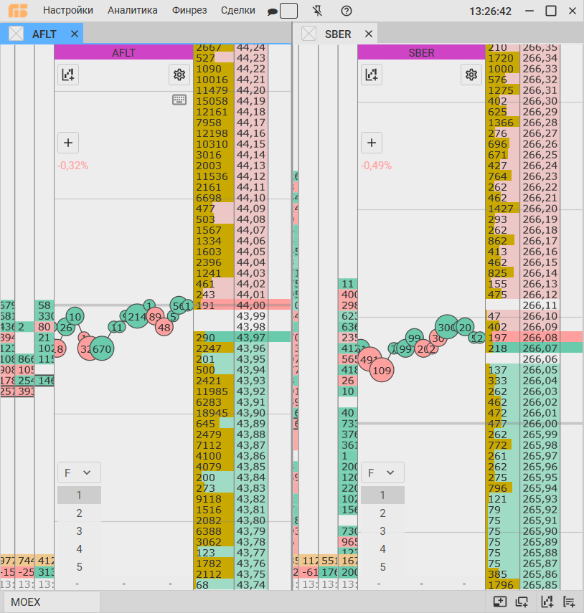Click AFLT price level 44,12
The image size is (584, 613).
(x=251, y=176)
